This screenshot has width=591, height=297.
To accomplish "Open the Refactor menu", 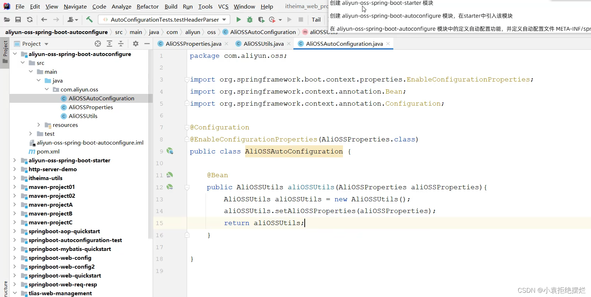I will [148, 6].
